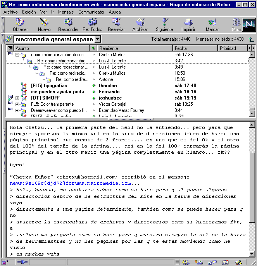
Task: Toggle read marker for Luis J. Lorente 3:48 reply
Action: 94,67
